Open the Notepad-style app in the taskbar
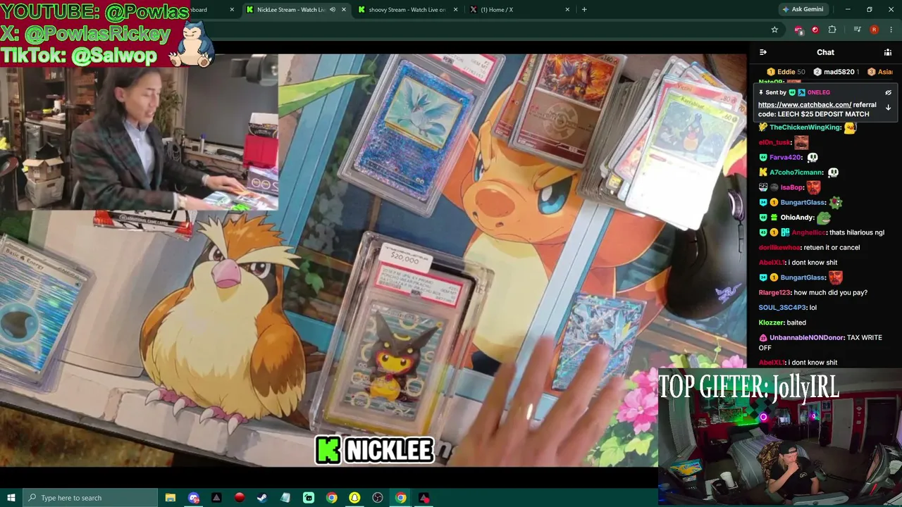 pos(285,498)
